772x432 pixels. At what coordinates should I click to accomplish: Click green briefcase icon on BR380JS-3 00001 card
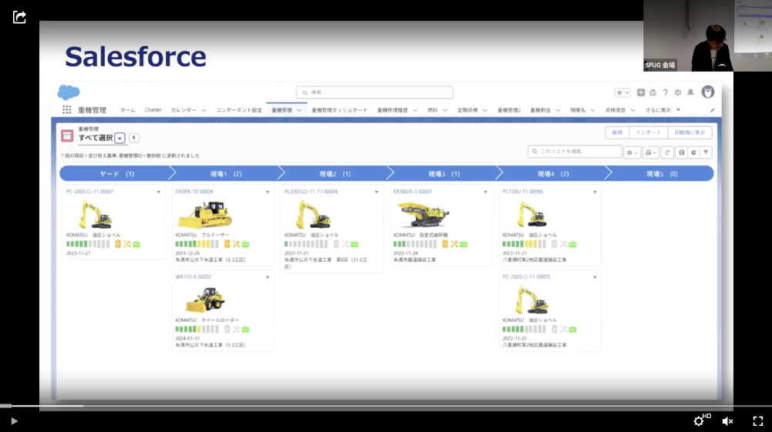(x=464, y=244)
